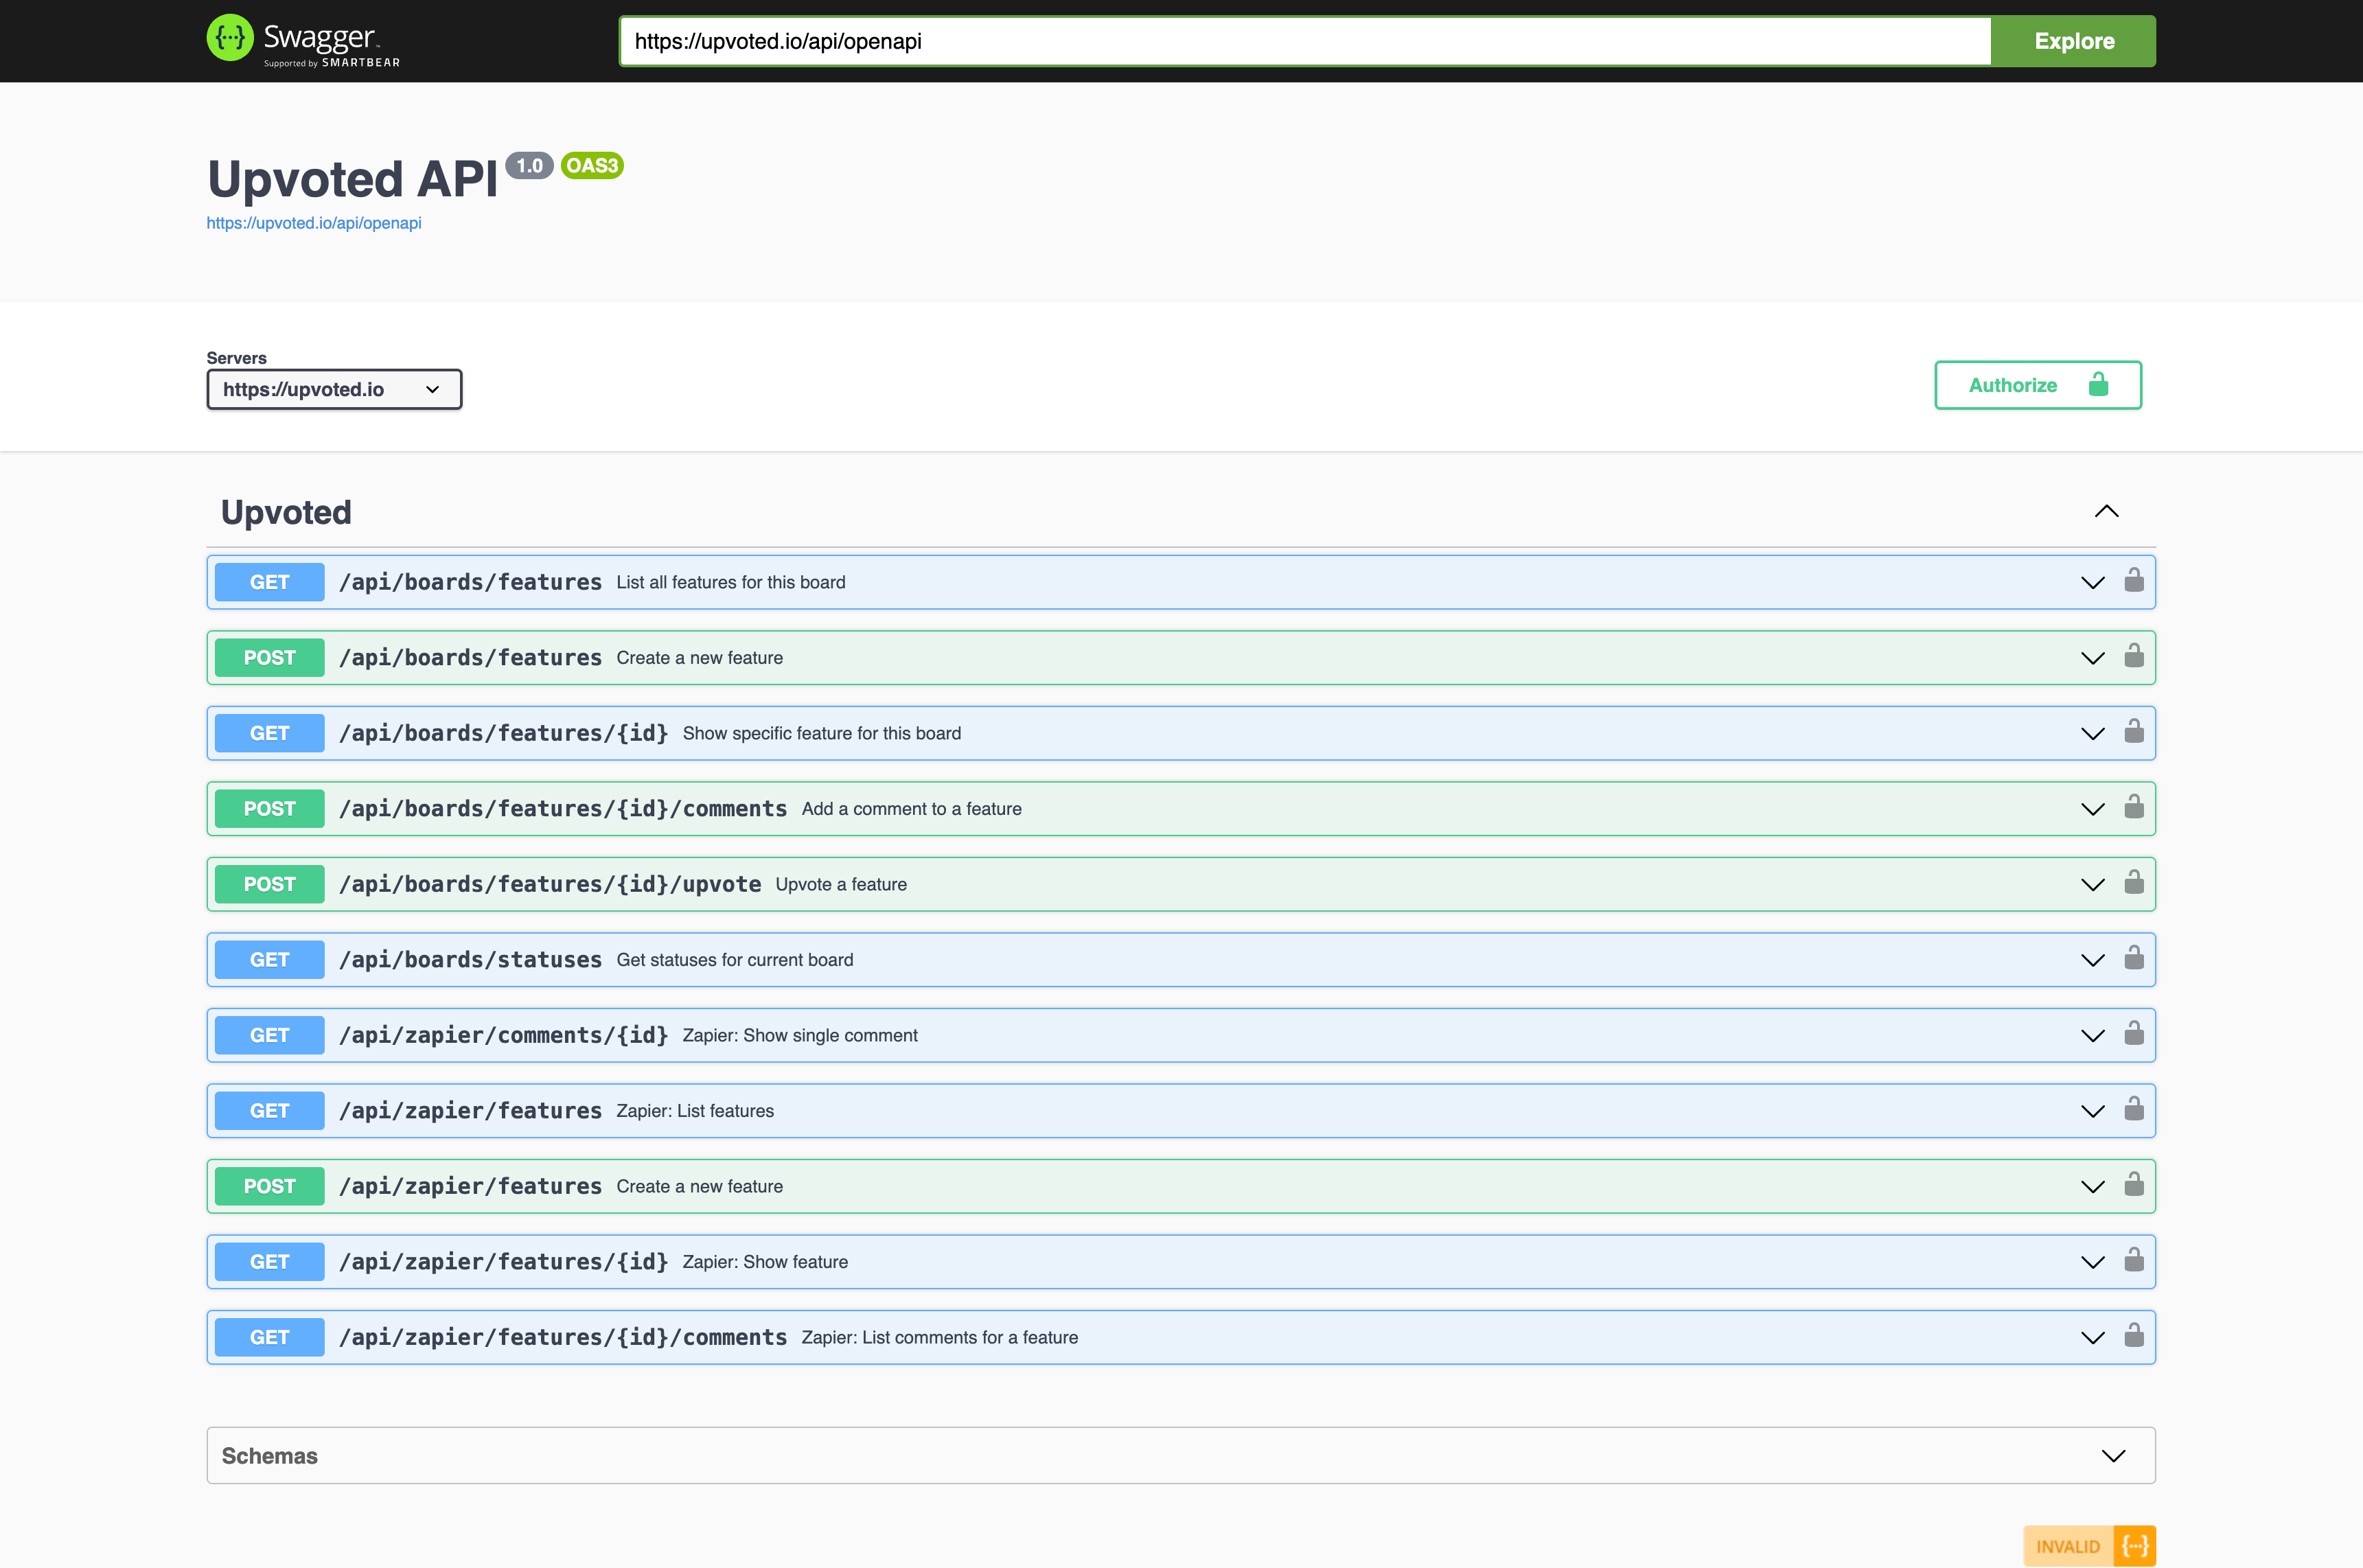Click lock icon on the upvote endpoint row
Image resolution: width=2363 pixels, height=1568 pixels.
pyautogui.click(x=2133, y=883)
